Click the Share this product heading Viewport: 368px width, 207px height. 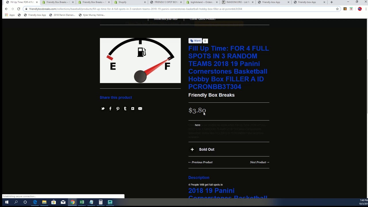coord(116,97)
